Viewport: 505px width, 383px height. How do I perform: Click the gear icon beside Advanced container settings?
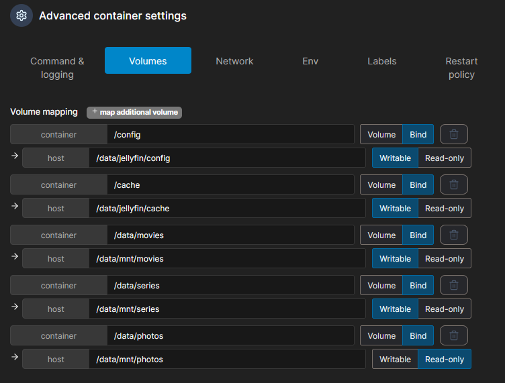(x=21, y=15)
